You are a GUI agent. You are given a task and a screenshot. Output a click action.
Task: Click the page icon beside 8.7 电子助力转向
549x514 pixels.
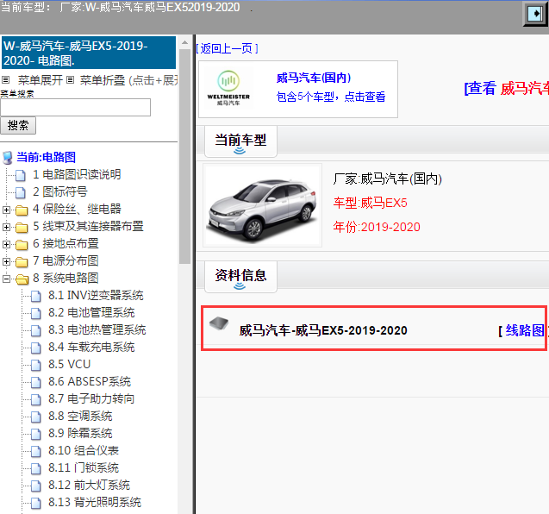point(35,399)
